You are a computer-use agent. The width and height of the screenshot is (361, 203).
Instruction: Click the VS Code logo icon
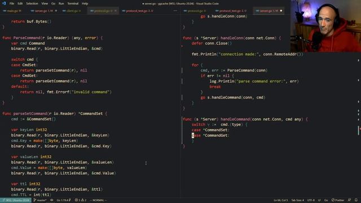pyautogui.click(x=4, y=3)
